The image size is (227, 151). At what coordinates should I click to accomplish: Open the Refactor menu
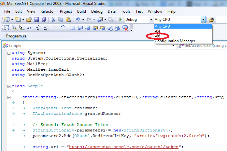coord(48,11)
